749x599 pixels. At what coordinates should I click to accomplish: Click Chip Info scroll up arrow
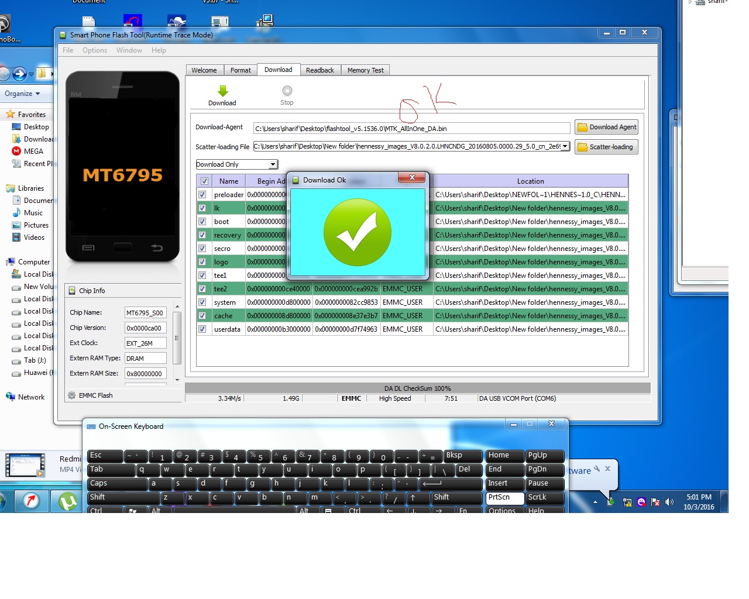177,307
